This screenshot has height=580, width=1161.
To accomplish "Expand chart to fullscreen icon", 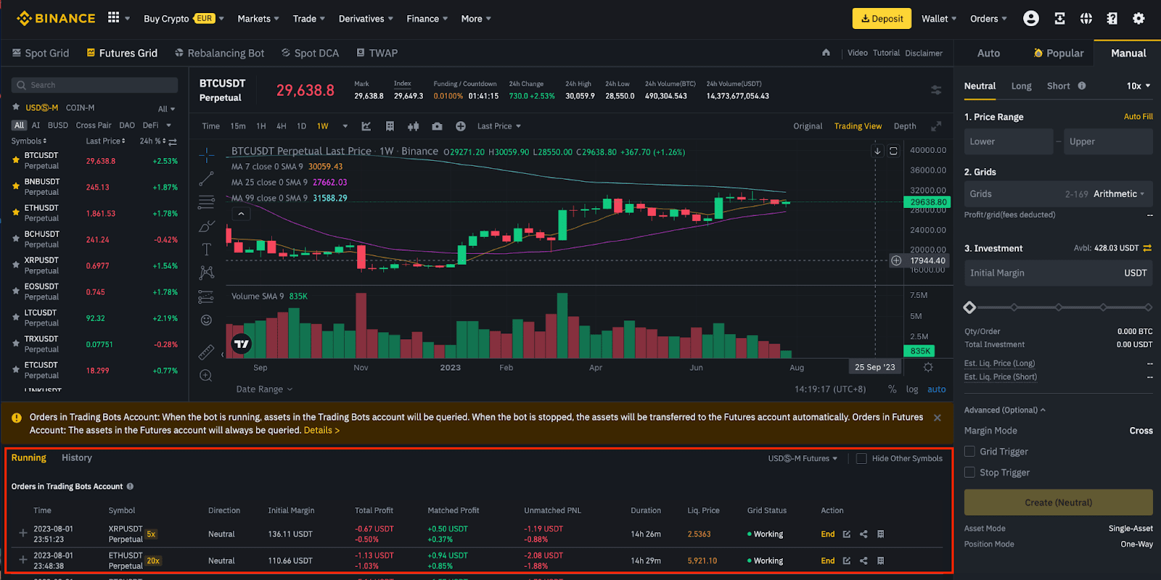I will point(936,126).
